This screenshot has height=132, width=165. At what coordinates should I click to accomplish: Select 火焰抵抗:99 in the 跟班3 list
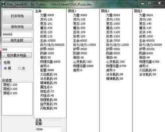148,70
